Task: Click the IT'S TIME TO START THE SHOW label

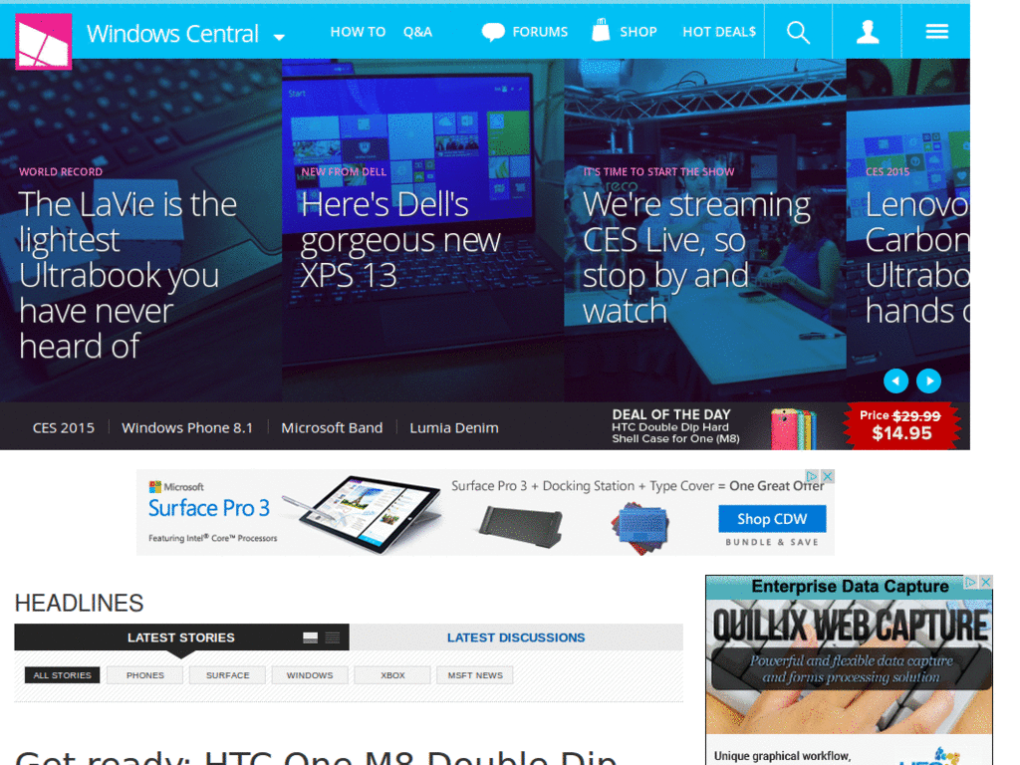Action: (658, 171)
